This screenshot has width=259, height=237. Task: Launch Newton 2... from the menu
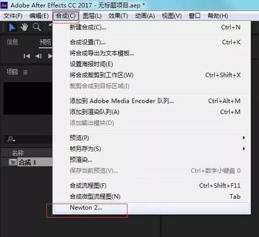(x=152, y=208)
